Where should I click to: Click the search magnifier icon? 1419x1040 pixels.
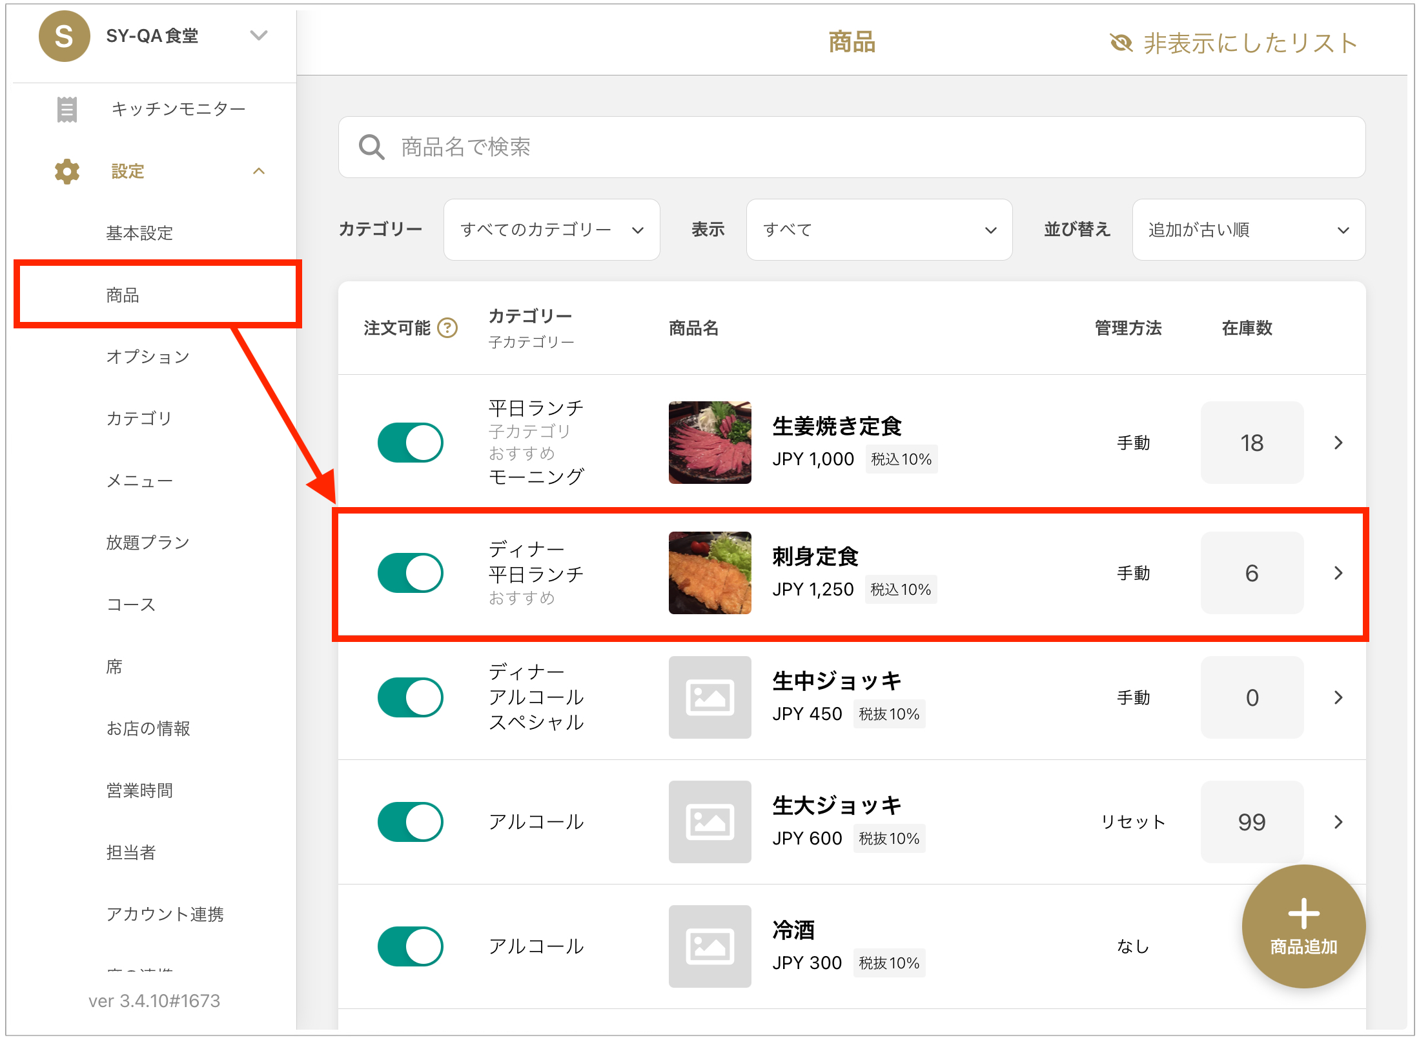tap(371, 147)
